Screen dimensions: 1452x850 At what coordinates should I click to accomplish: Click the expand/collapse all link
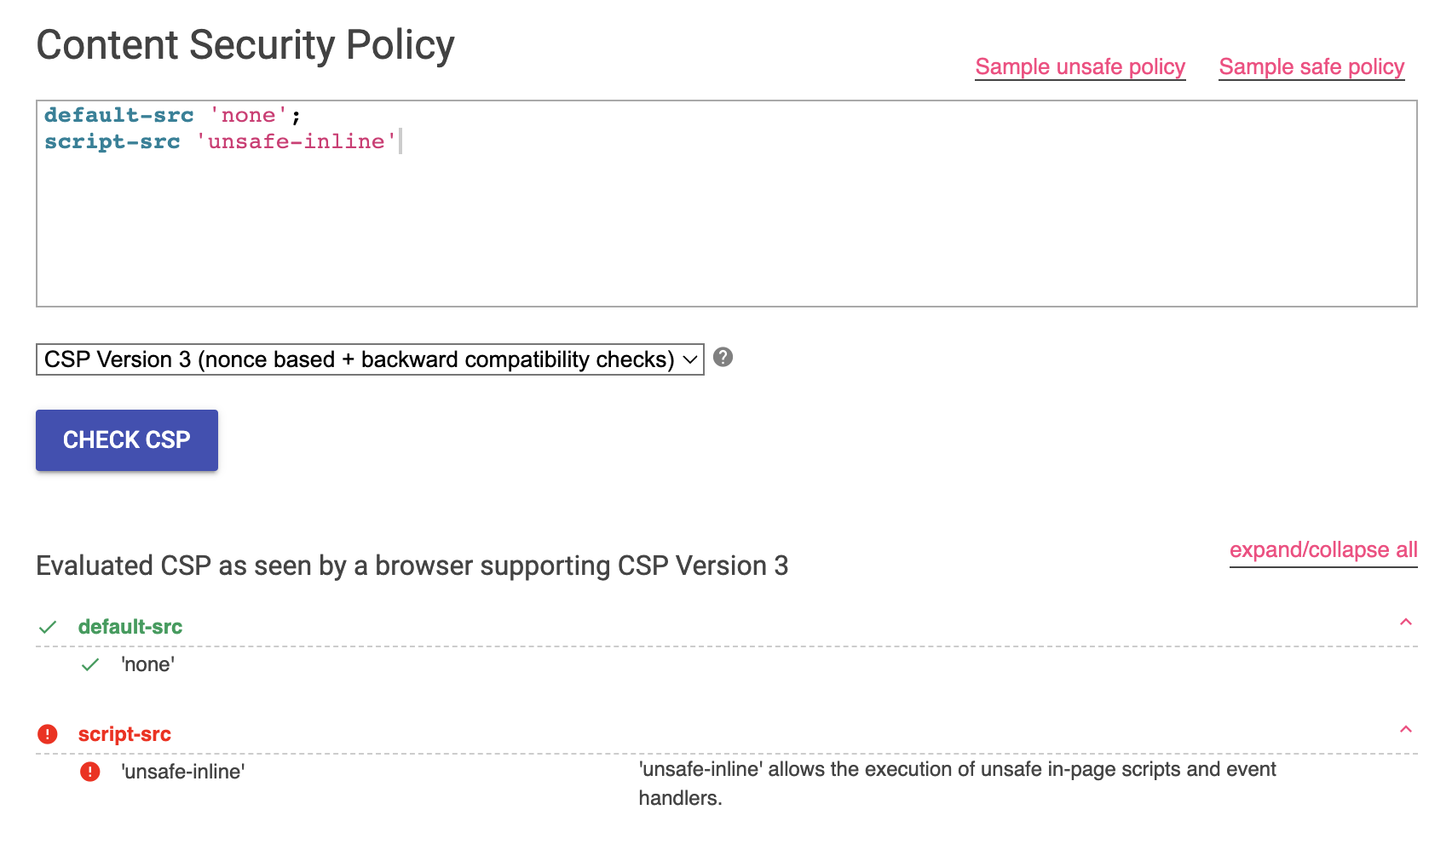1323,550
